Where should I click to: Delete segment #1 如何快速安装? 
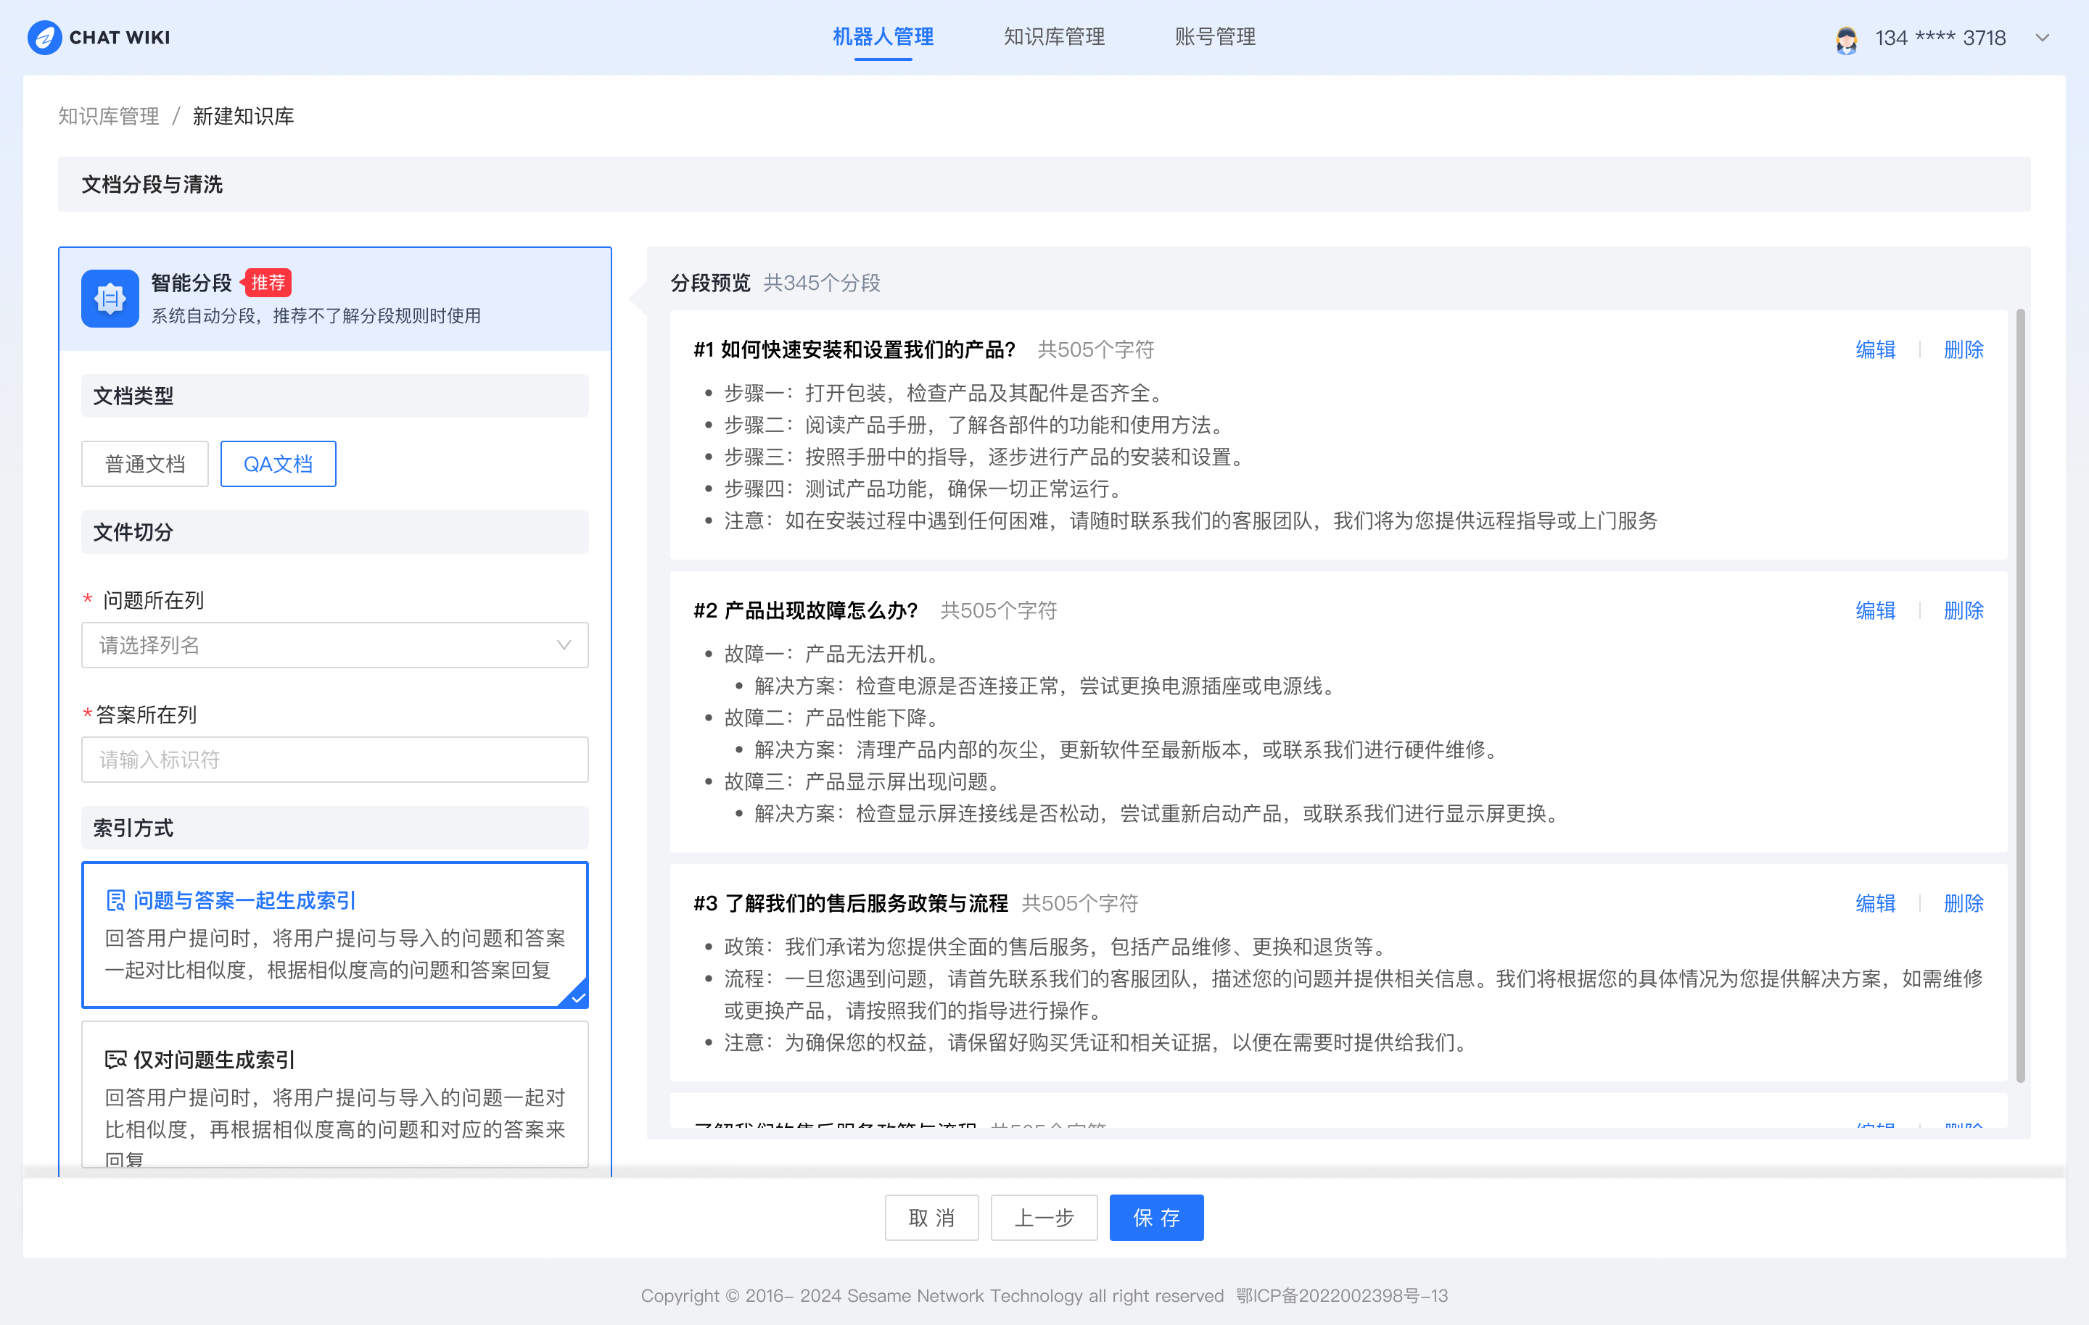pyautogui.click(x=1964, y=349)
